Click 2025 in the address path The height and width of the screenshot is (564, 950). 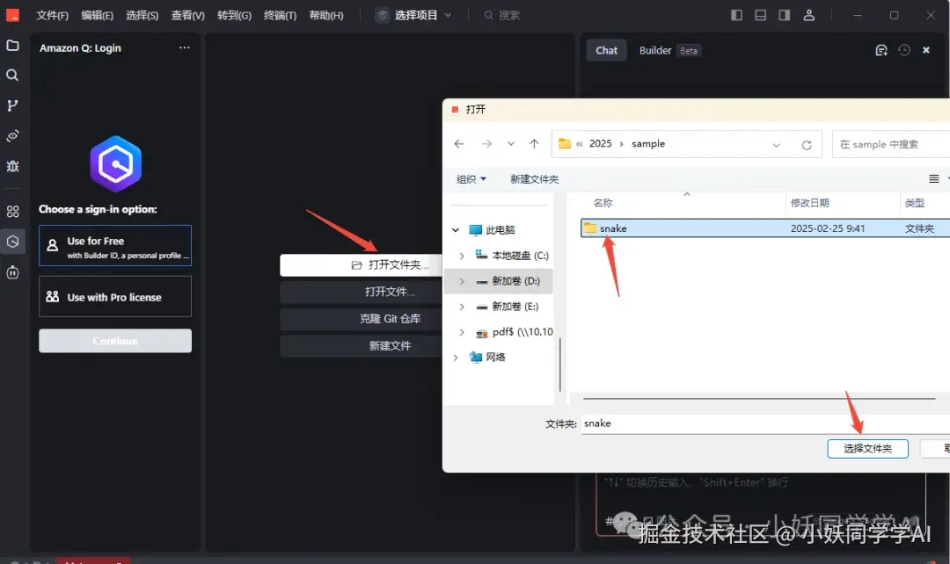coord(601,143)
